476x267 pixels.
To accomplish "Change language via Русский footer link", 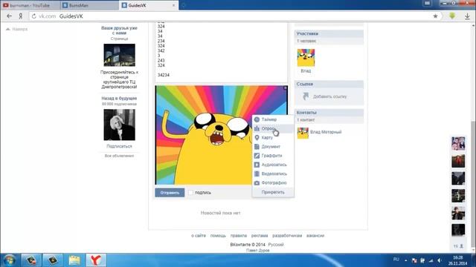I will (276, 245).
